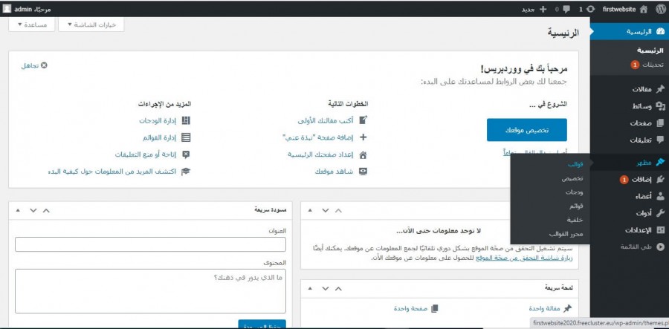Focus the المحتوى content text area
669x329 pixels.
pyautogui.click(x=150, y=291)
